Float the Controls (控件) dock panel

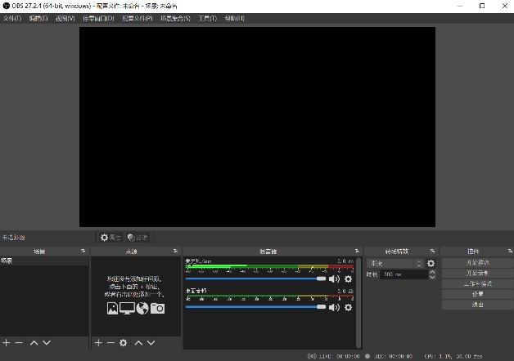click(x=510, y=251)
